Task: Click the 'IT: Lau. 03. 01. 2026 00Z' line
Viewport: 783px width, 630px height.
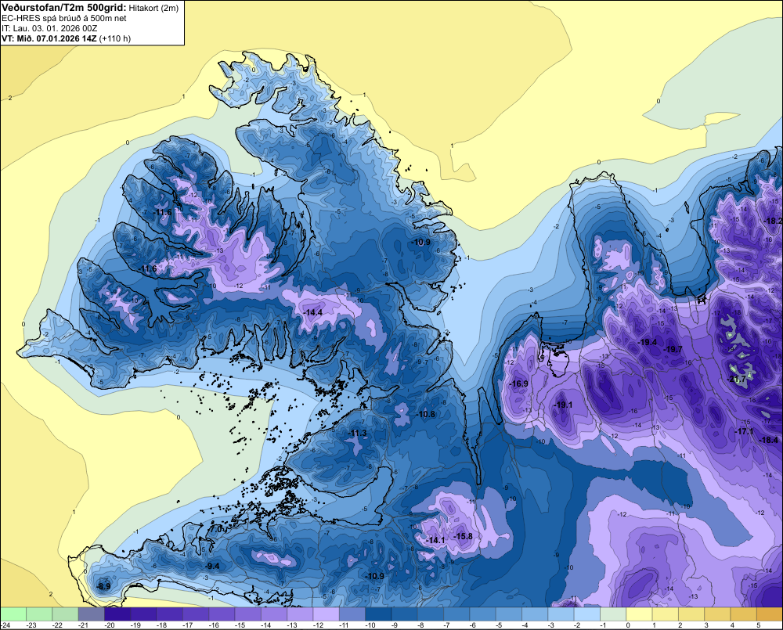Action: pos(49,28)
